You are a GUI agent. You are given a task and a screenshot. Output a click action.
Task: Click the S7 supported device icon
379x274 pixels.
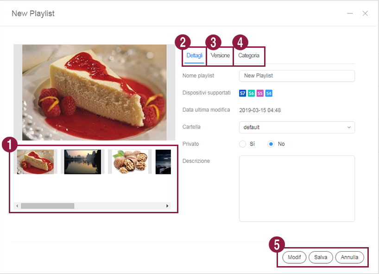coord(242,93)
